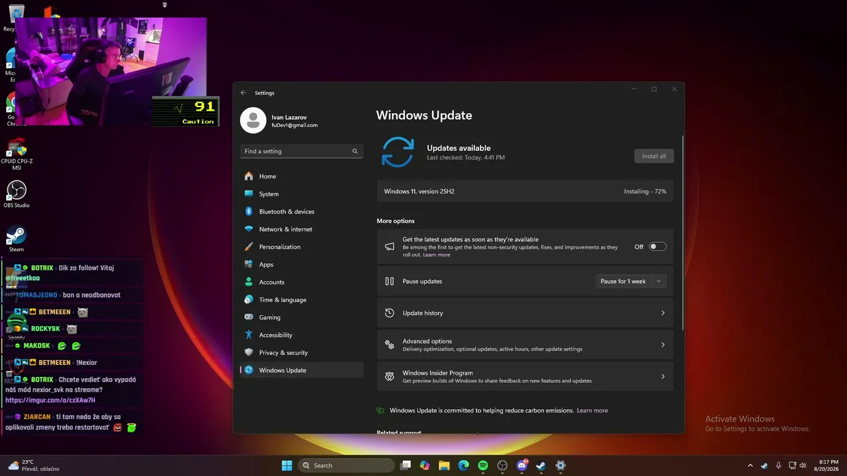Image resolution: width=847 pixels, height=476 pixels.
Task: Open Network & internet settings
Action: (302, 229)
